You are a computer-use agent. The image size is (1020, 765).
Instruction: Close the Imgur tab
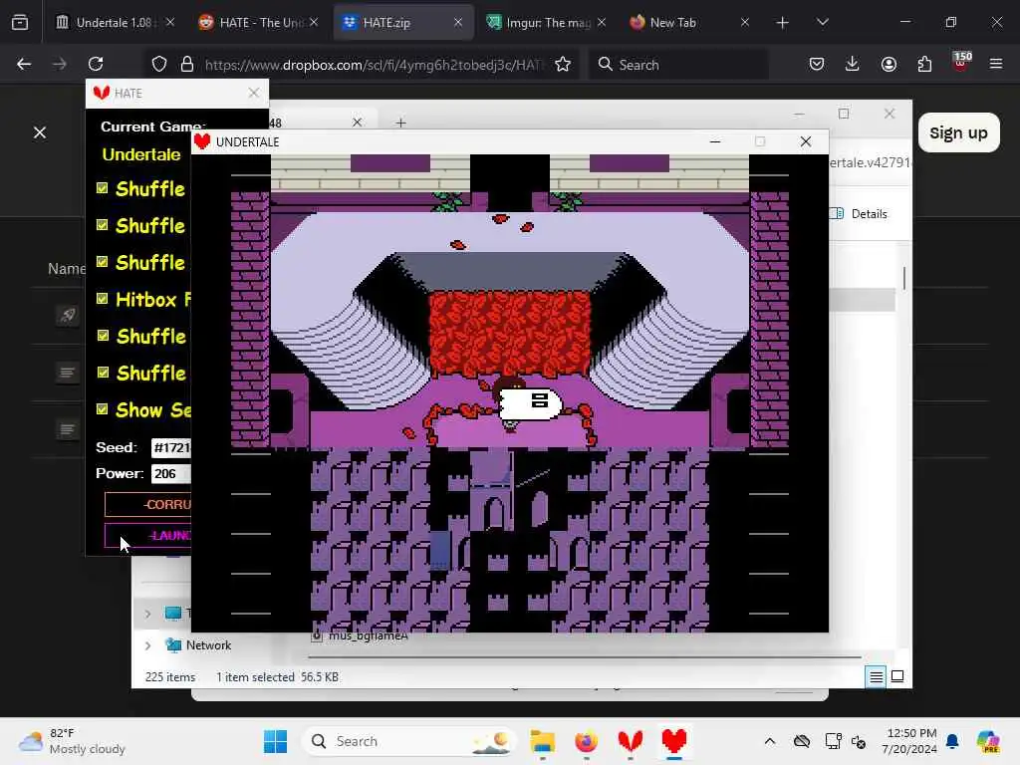pyautogui.click(x=602, y=23)
